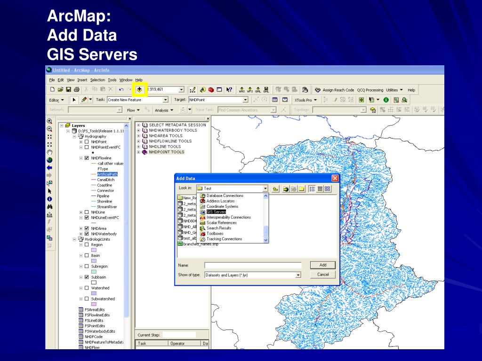Click the Look in list scroll-down arrow
Image resolution: width=482 pixels, height=361 pixels.
coord(266,240)
